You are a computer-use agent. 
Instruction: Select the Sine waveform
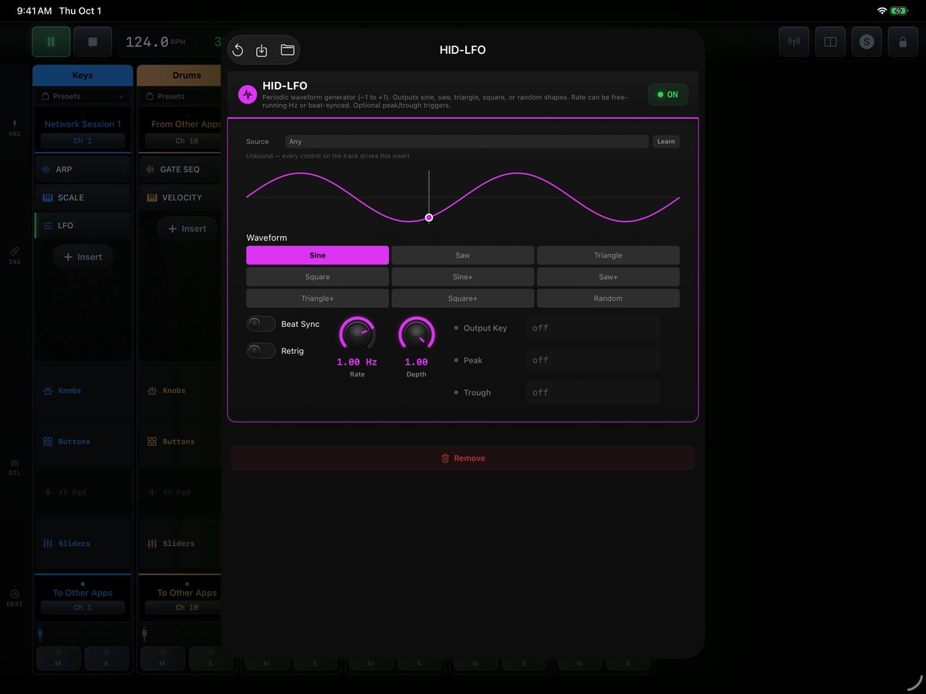coord(317,255)
